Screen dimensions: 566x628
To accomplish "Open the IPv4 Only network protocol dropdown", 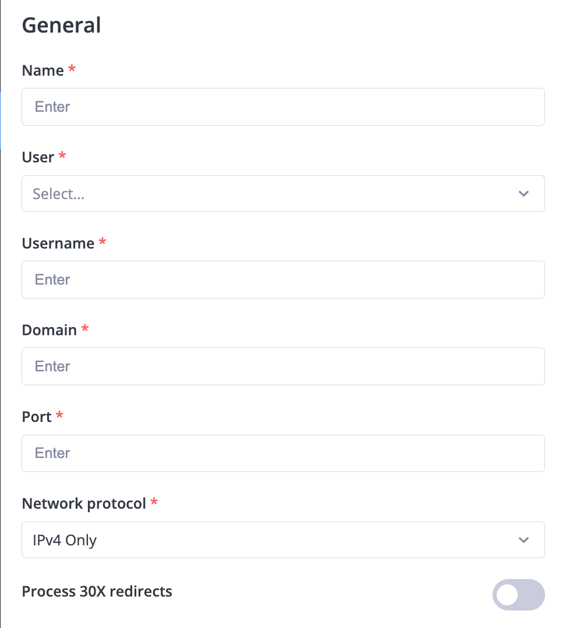I will click(x=283, y=540).
